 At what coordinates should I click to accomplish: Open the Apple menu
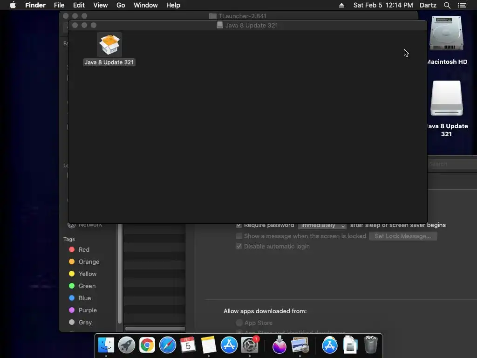point(13,5)
